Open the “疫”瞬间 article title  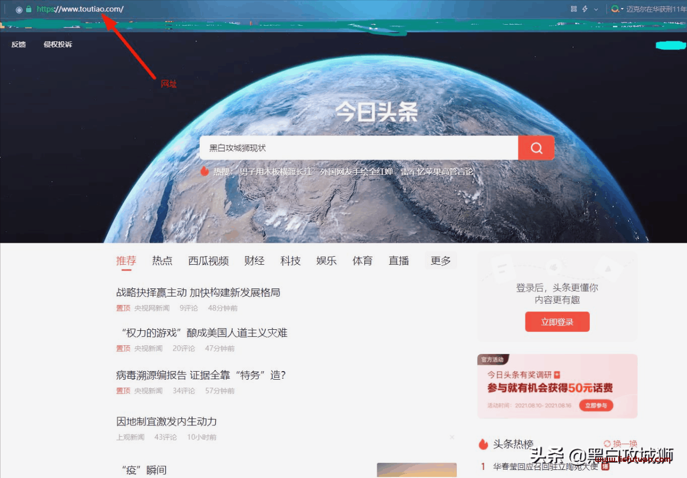pyautogui.click(x=142, y=470)
